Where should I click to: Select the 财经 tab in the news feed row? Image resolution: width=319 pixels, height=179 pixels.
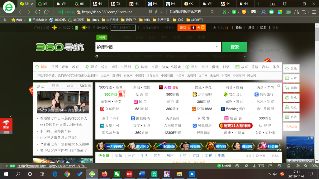coord(183,156)
